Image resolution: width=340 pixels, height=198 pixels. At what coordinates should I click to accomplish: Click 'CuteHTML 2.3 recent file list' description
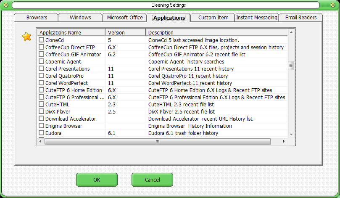coord(181,105)
